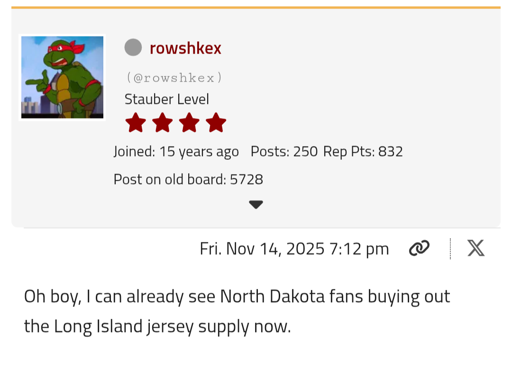Click the @rowshkex handle text
Screen dimensions: 512x380
tap(174, 77)
